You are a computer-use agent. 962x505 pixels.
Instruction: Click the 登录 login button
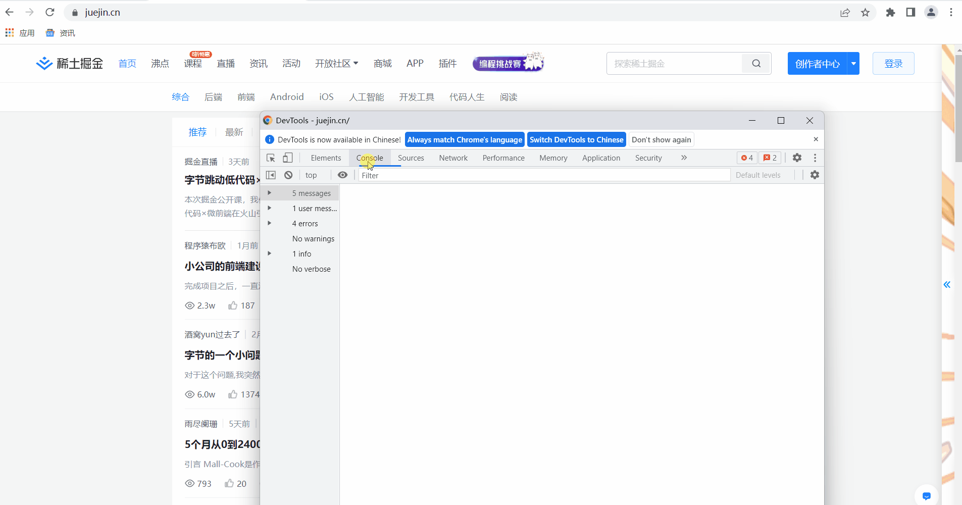(x=893, y=64)
